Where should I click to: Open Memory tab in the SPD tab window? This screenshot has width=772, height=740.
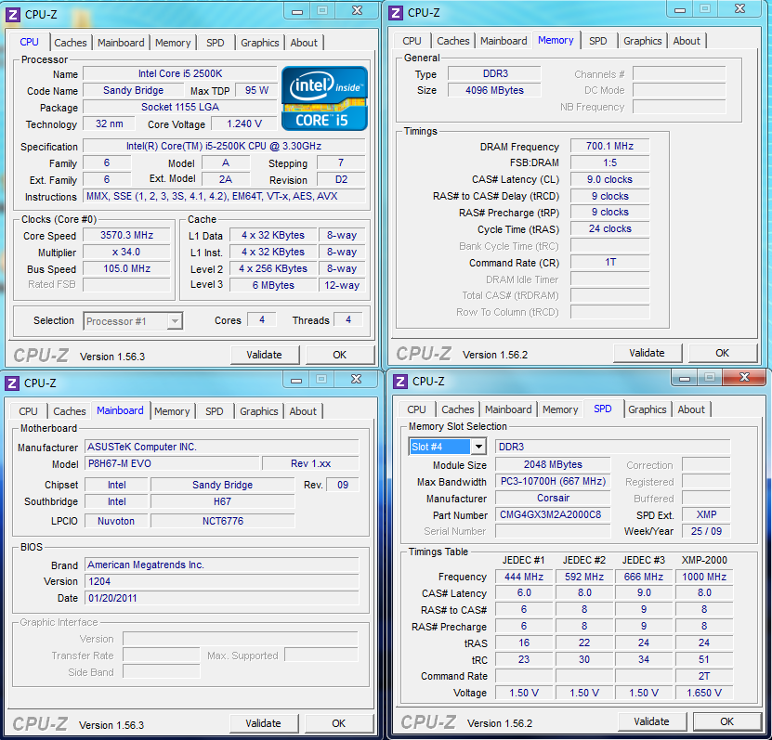pos(560,409)
